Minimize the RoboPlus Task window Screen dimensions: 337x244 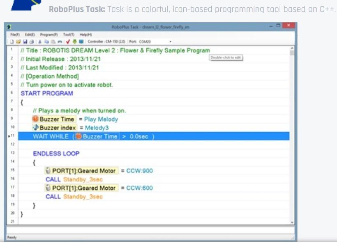pyautogui.click(x=271, y=26)
